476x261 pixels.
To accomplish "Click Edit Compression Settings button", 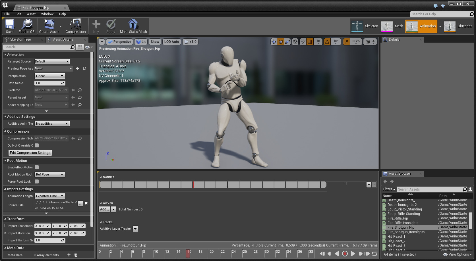I will coord(30,153).
